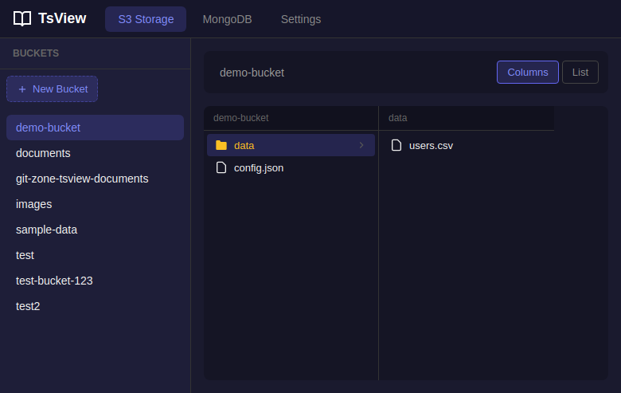Click the yellow data folder icon
621x393 pixels.
221,145
